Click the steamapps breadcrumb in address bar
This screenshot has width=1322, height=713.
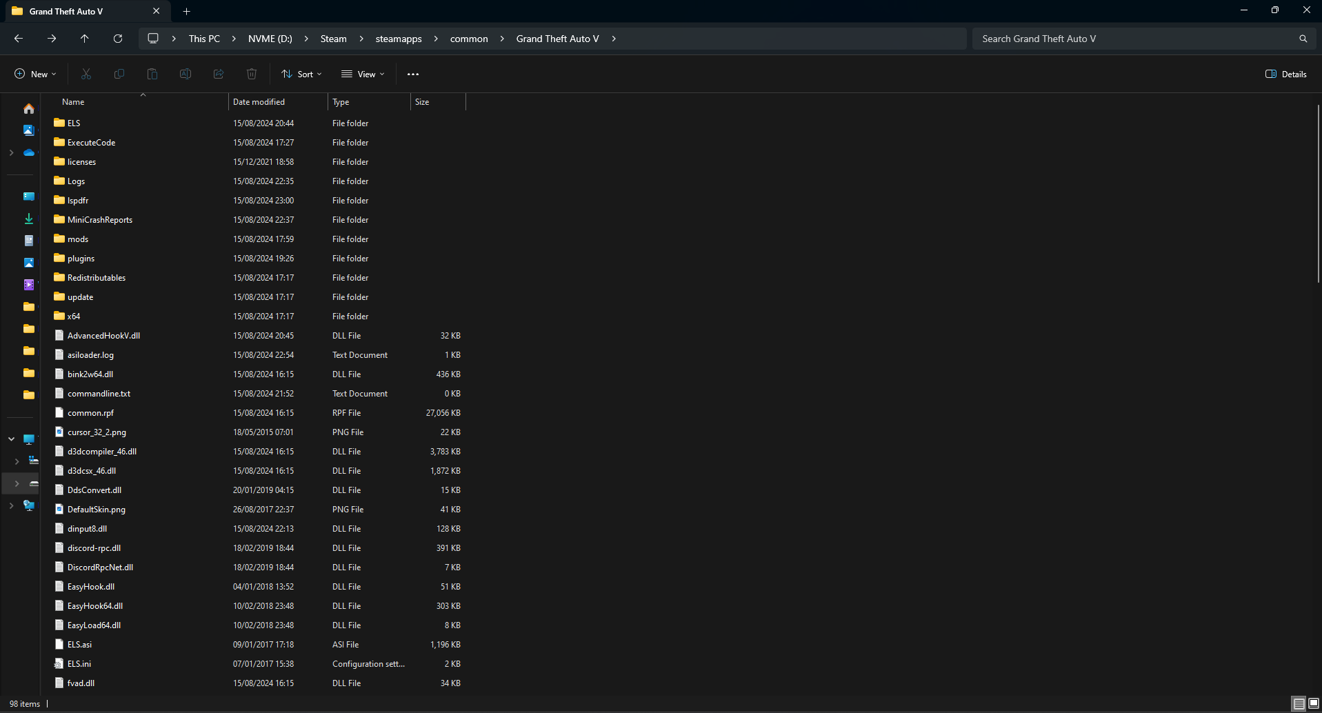coord(399,39)
